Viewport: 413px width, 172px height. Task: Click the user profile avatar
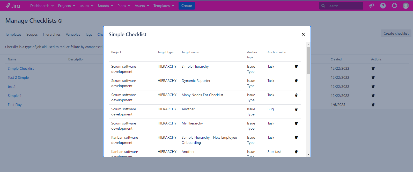tap(405, 6)
